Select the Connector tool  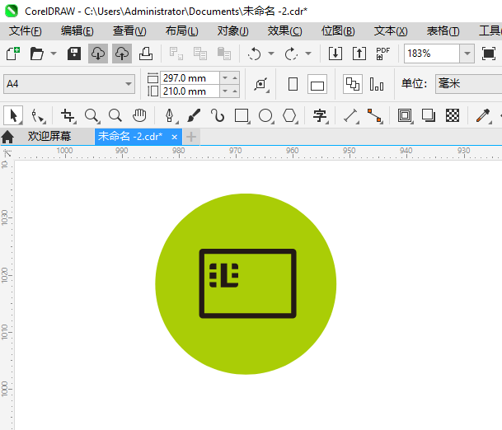click(374, 115)
